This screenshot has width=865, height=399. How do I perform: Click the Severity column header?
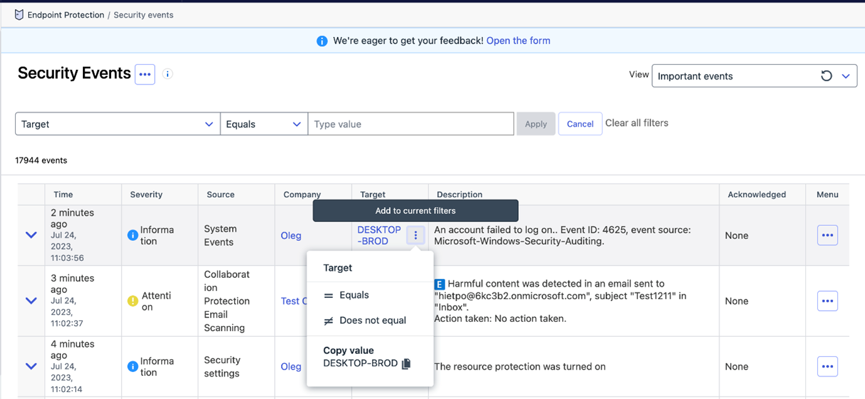click(x=146, y=194)
